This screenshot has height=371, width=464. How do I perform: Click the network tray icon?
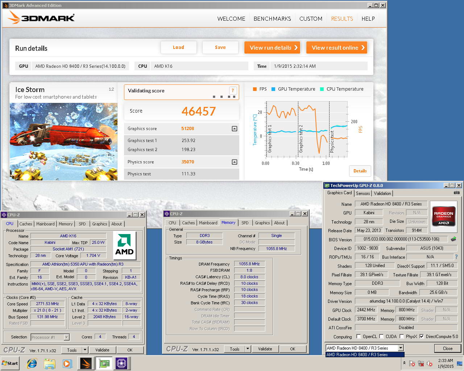click(421, 363)
